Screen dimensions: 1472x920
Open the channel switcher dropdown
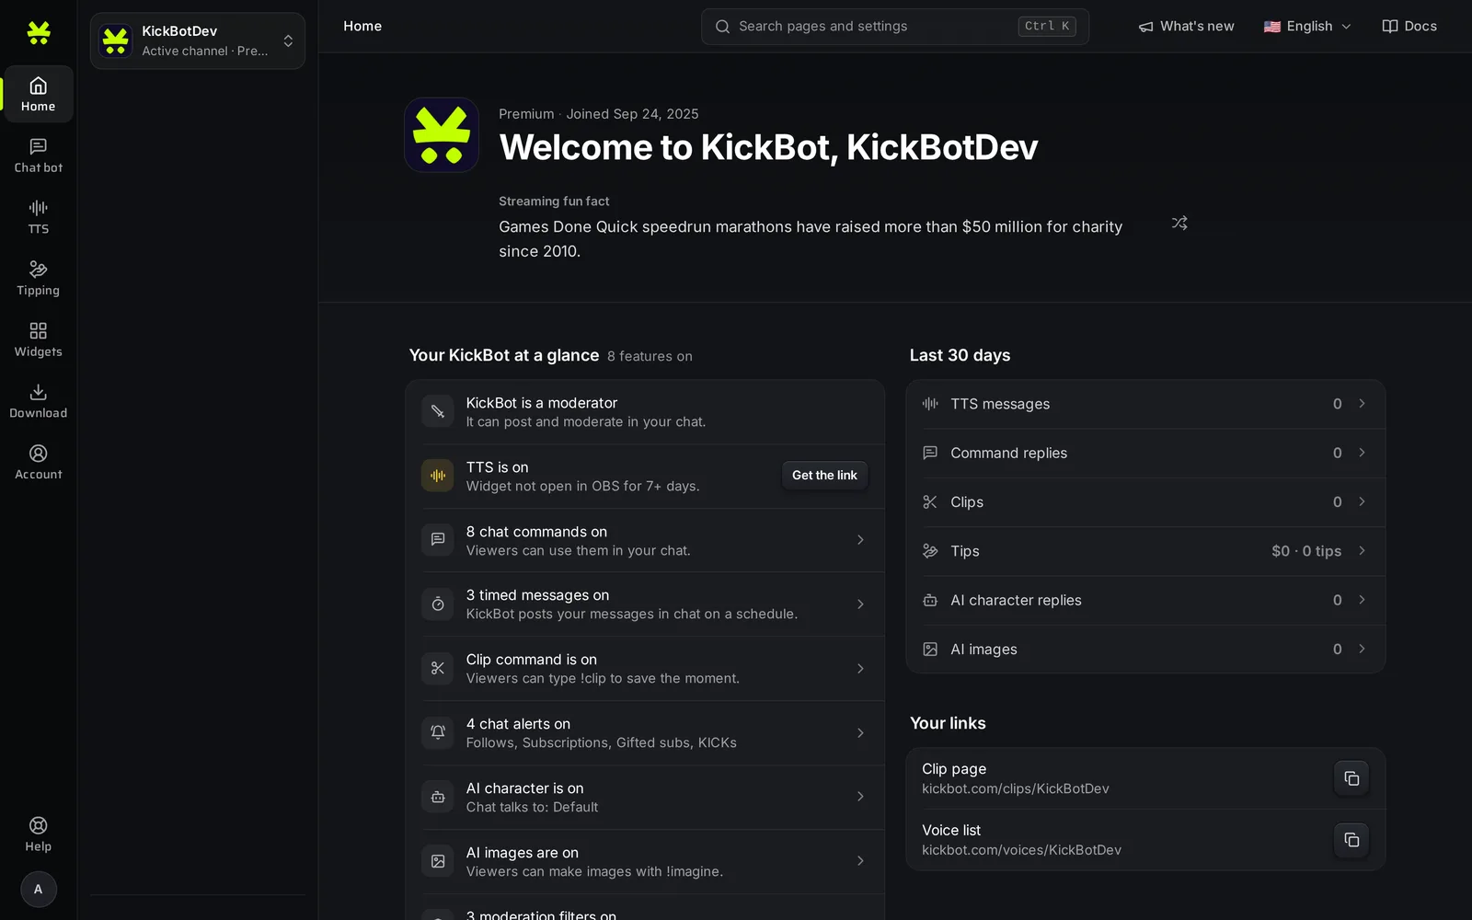[198, 40]
